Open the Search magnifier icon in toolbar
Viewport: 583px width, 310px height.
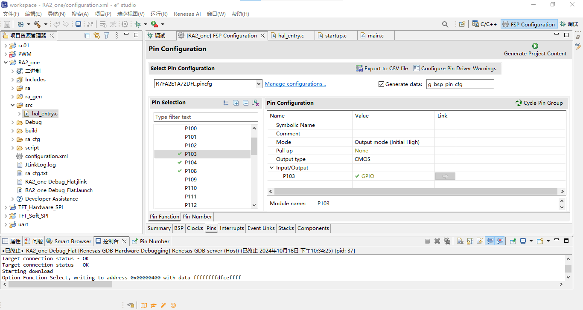[445, 24]
